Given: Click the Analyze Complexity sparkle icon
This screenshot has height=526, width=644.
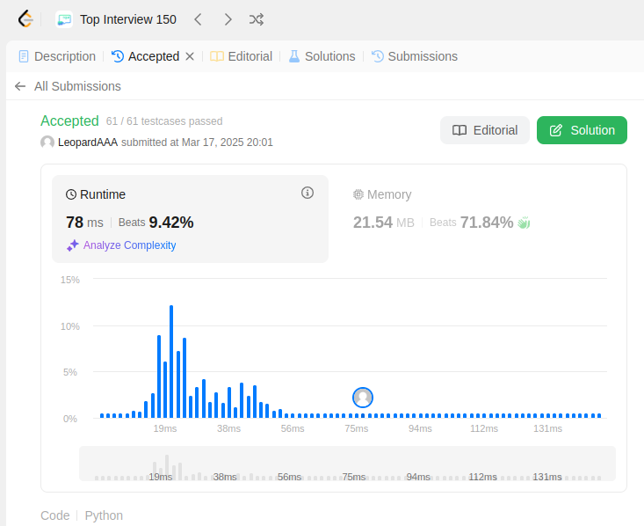Looking at the screenshot, I should pyautogui.click(x=73, y=245).
